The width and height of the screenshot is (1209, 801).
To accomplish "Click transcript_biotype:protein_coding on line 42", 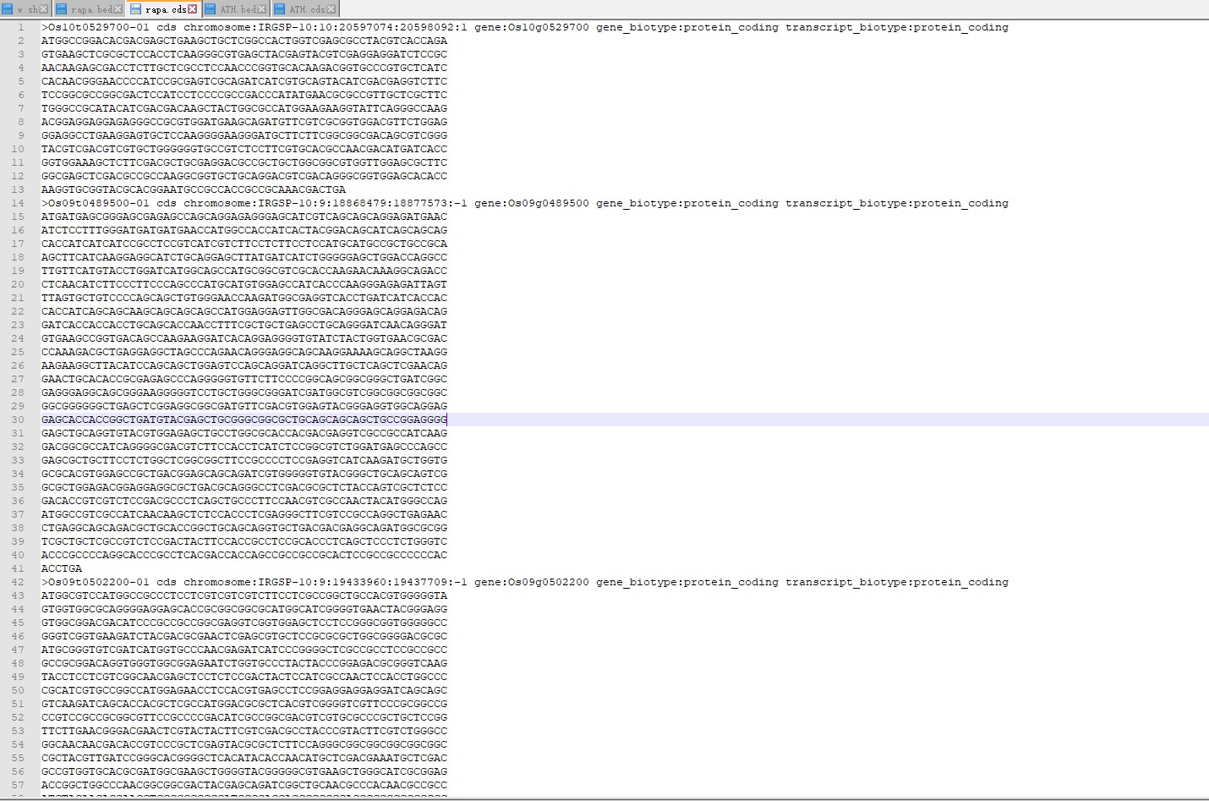I will tap(897, 582).
